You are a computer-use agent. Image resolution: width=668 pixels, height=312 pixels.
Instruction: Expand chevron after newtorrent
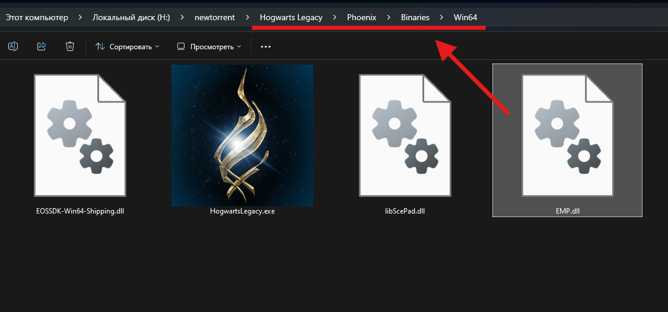(247, 17)
